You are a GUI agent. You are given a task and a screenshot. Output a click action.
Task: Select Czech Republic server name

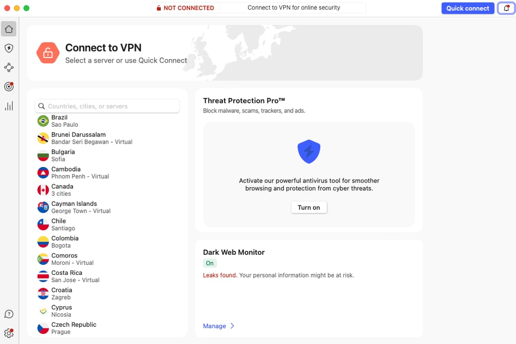click(x=74, y=324)
